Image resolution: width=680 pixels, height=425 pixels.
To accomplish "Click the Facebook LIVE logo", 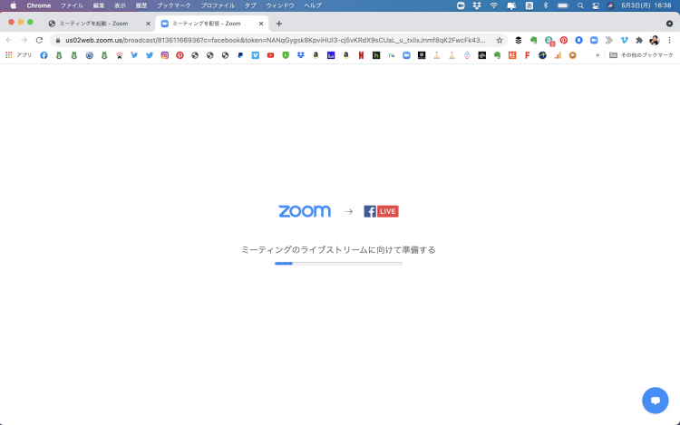I will tap(381, 211).
